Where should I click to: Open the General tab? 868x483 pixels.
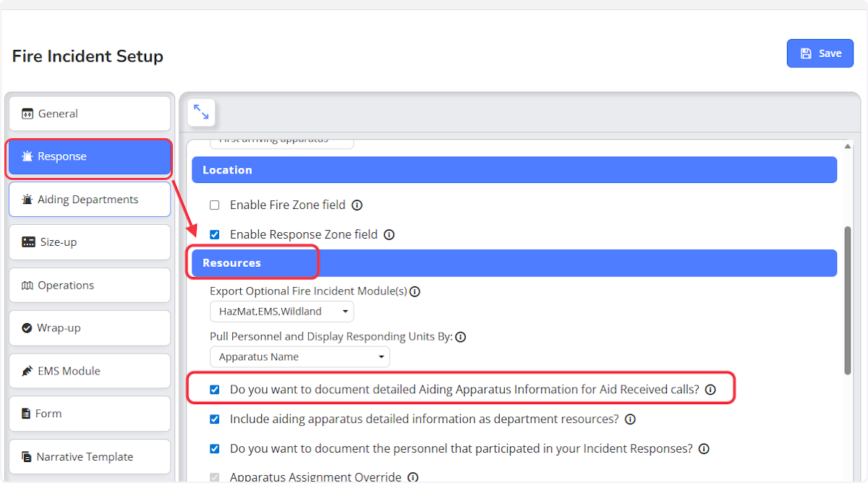click(90, 114)
